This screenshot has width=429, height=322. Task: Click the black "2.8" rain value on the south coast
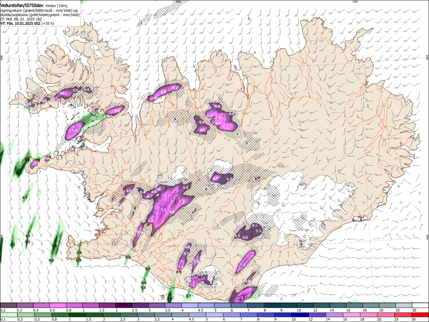169,299
